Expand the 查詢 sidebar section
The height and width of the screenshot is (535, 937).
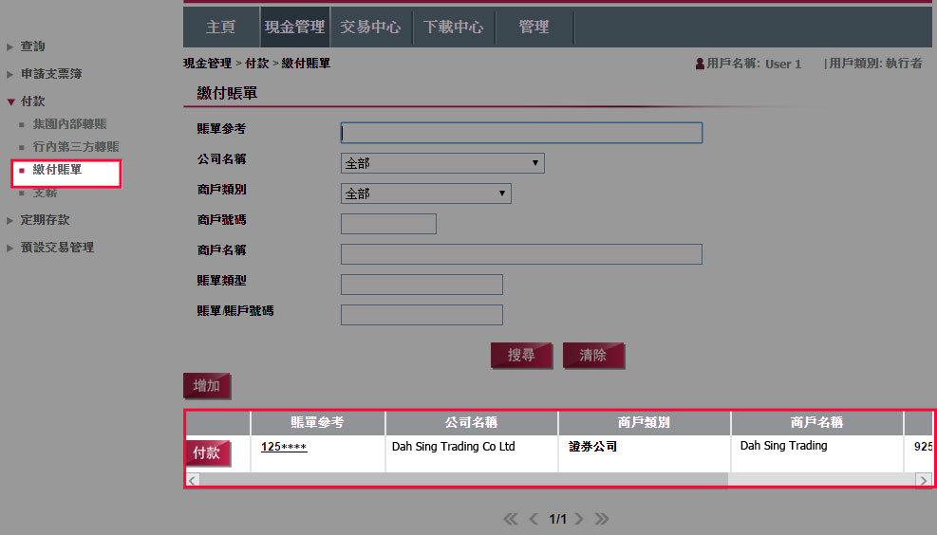[32, 46]
